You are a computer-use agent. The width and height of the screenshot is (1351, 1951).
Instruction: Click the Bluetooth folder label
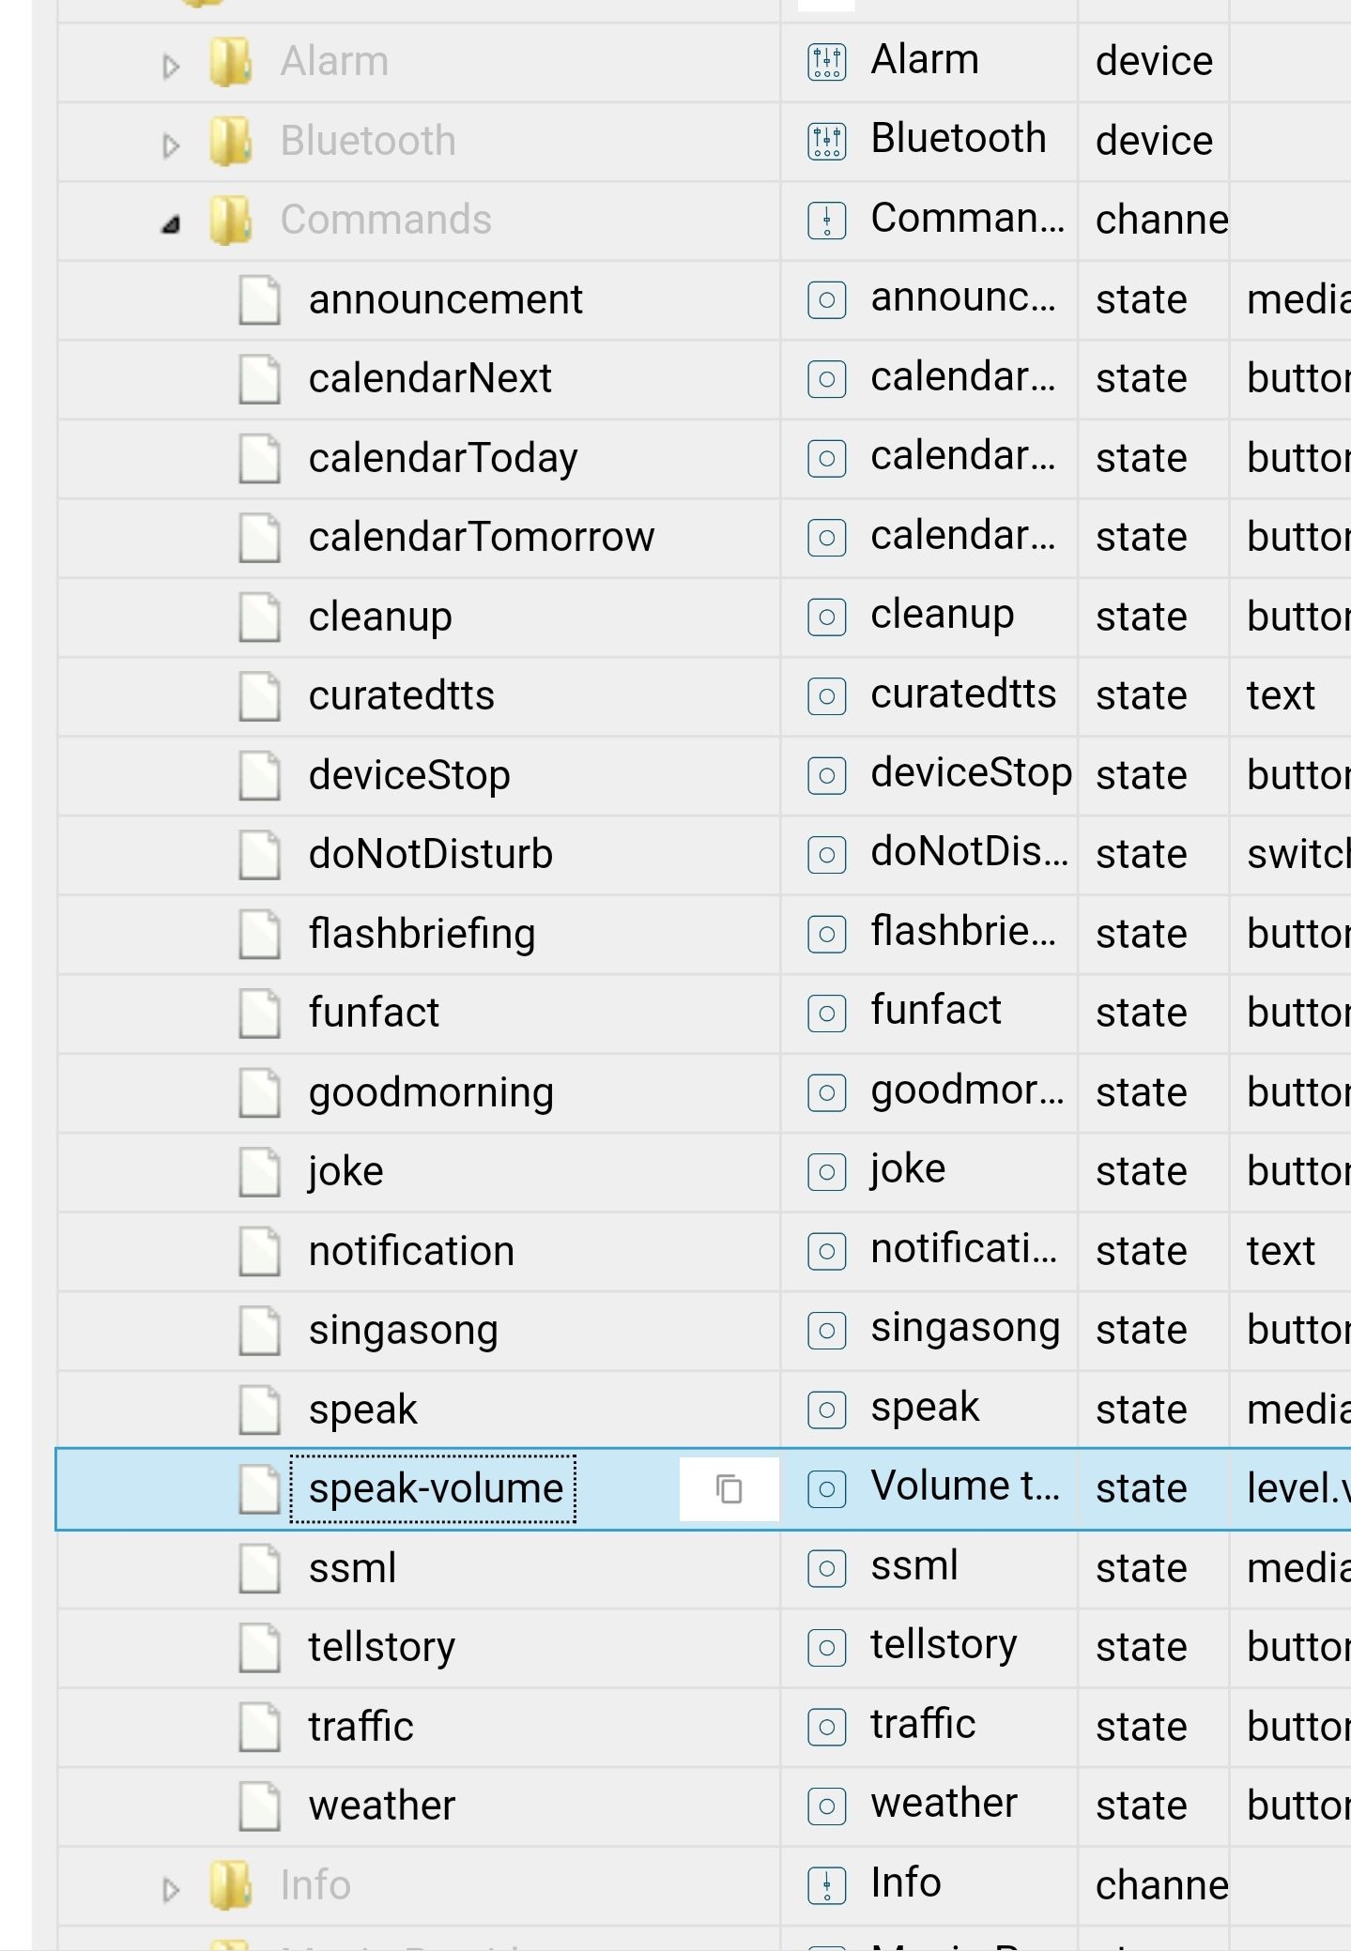(x=368, y=142)
